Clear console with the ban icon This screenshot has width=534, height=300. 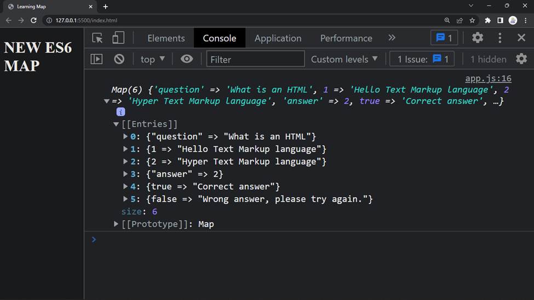pos(119,59)
